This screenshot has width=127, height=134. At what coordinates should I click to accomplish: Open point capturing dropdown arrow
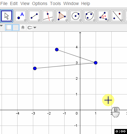(x=35, y=28)
